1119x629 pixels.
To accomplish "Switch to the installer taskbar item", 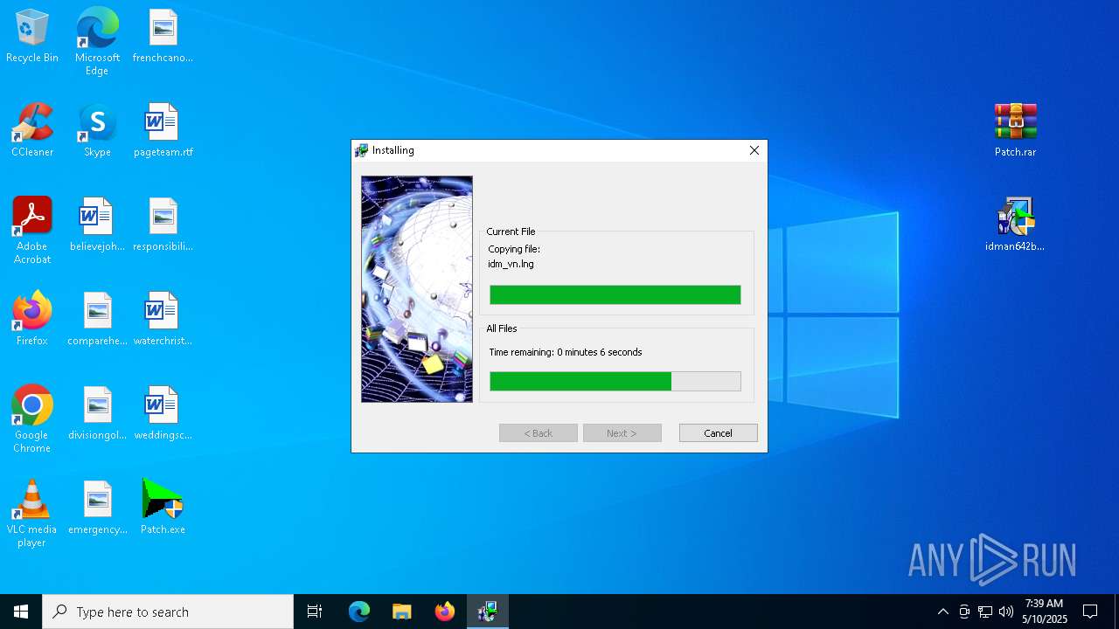I will pyautogui.click(x=488, y=612).
